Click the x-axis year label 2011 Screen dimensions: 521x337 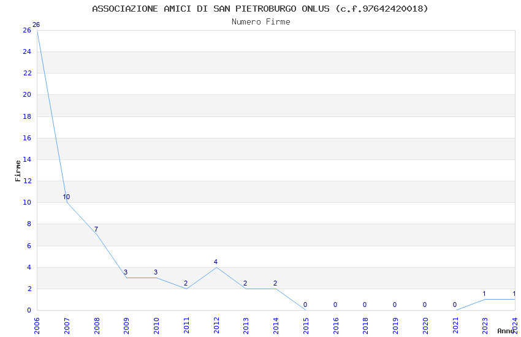point(186,326)
